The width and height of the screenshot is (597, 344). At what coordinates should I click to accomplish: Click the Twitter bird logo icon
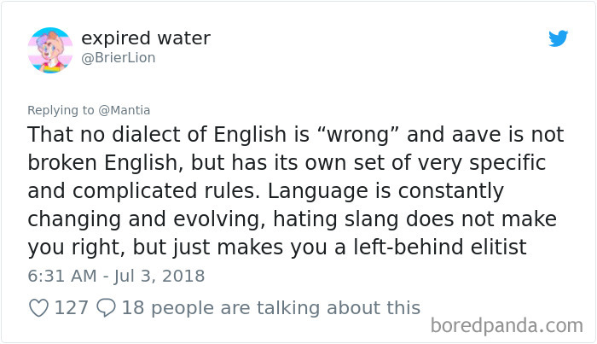pyautogui.click(x=558, y=38)
